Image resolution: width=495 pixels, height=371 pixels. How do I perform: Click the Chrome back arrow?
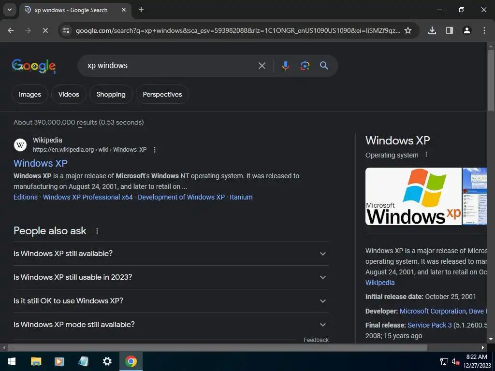[x=11, y=30]
